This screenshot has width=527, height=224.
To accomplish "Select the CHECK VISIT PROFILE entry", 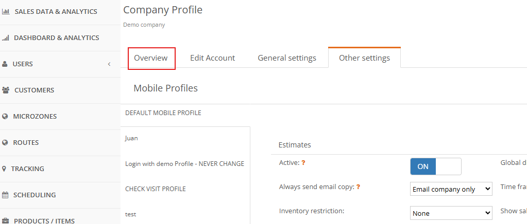I will [155, 189].
